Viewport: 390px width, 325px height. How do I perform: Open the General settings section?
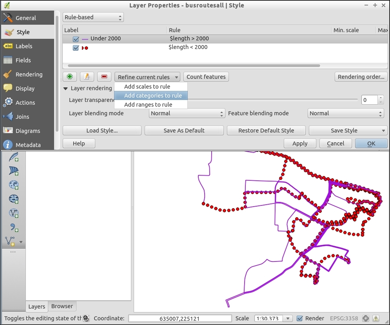[26, 18]
